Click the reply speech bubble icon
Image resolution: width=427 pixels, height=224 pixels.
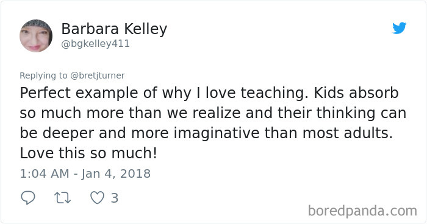pos(28,198)
